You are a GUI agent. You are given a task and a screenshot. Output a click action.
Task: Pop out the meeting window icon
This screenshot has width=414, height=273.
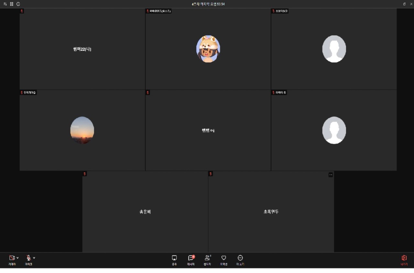click(404, 4)
